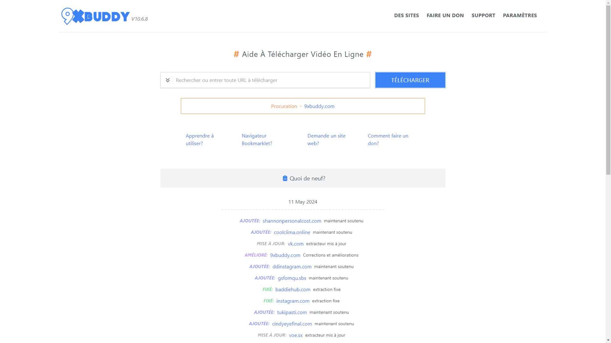This screenshot has width=611, height=343.
Task: Click the clipboard icon next to Quoi de neuf
Action: click(x=285, y=178)
